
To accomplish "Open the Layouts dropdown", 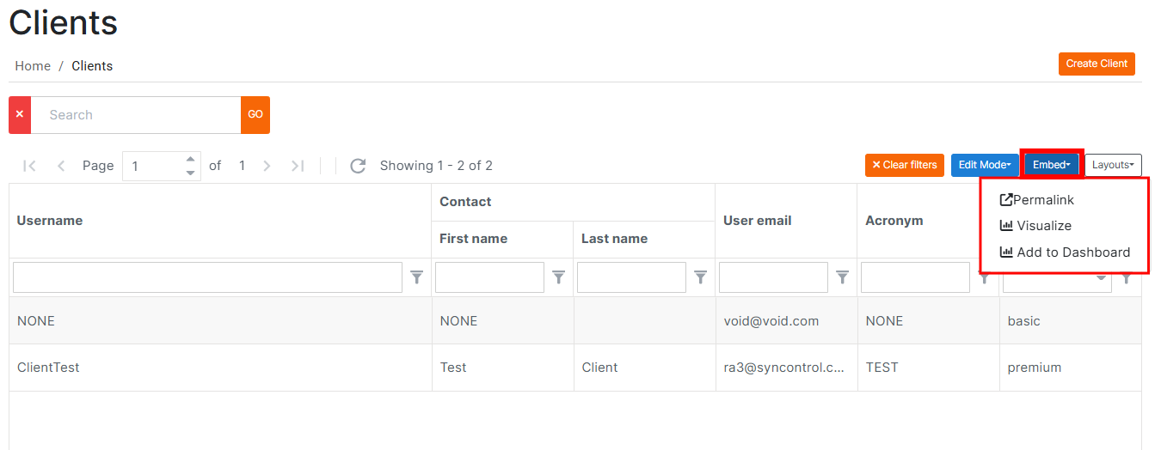I will point(1113,165).
